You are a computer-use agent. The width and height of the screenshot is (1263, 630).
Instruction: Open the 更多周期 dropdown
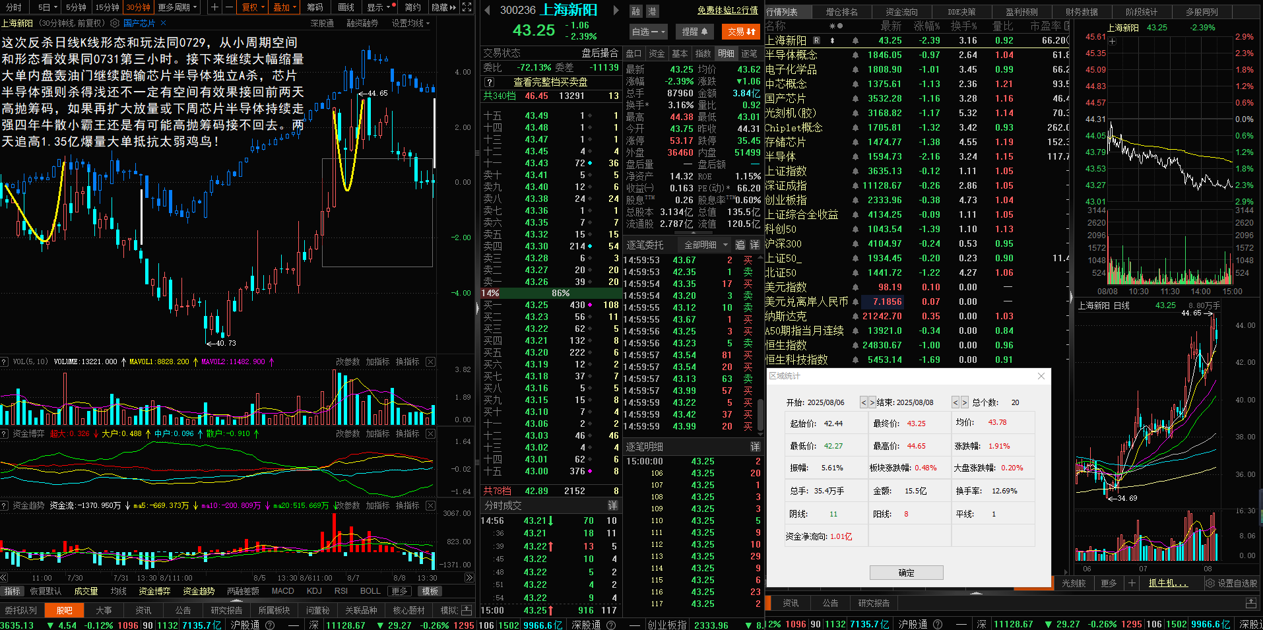(178, 7)
